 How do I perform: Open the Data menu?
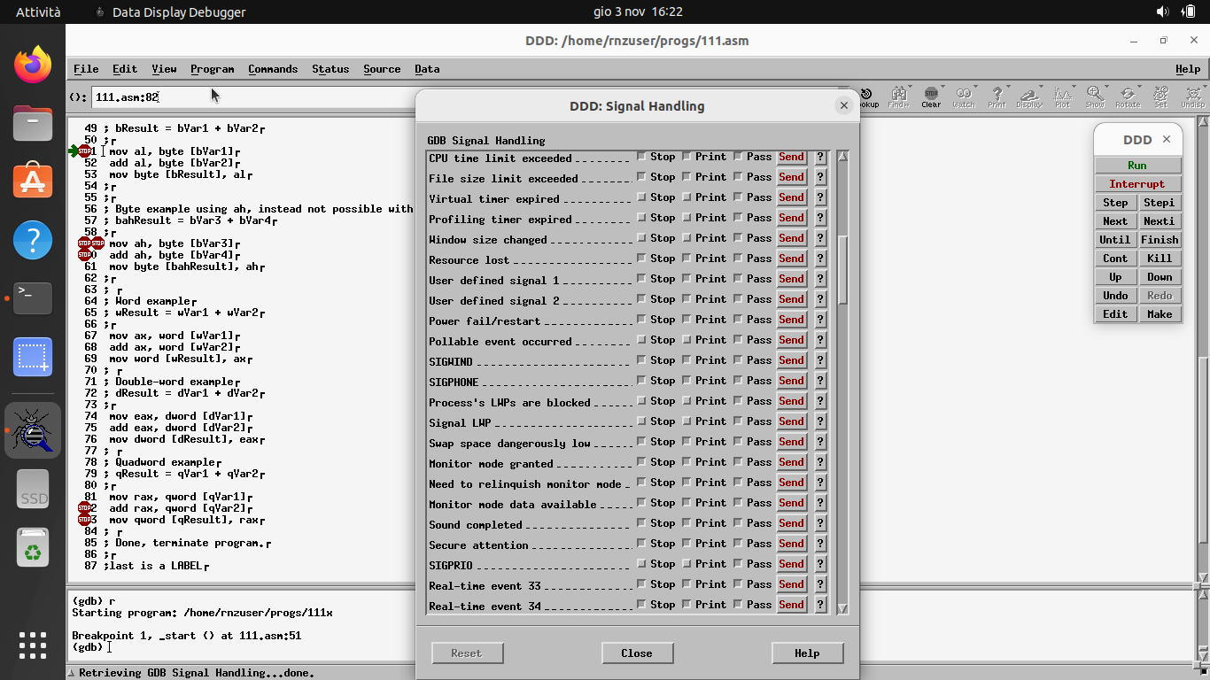tap(427, 69)
